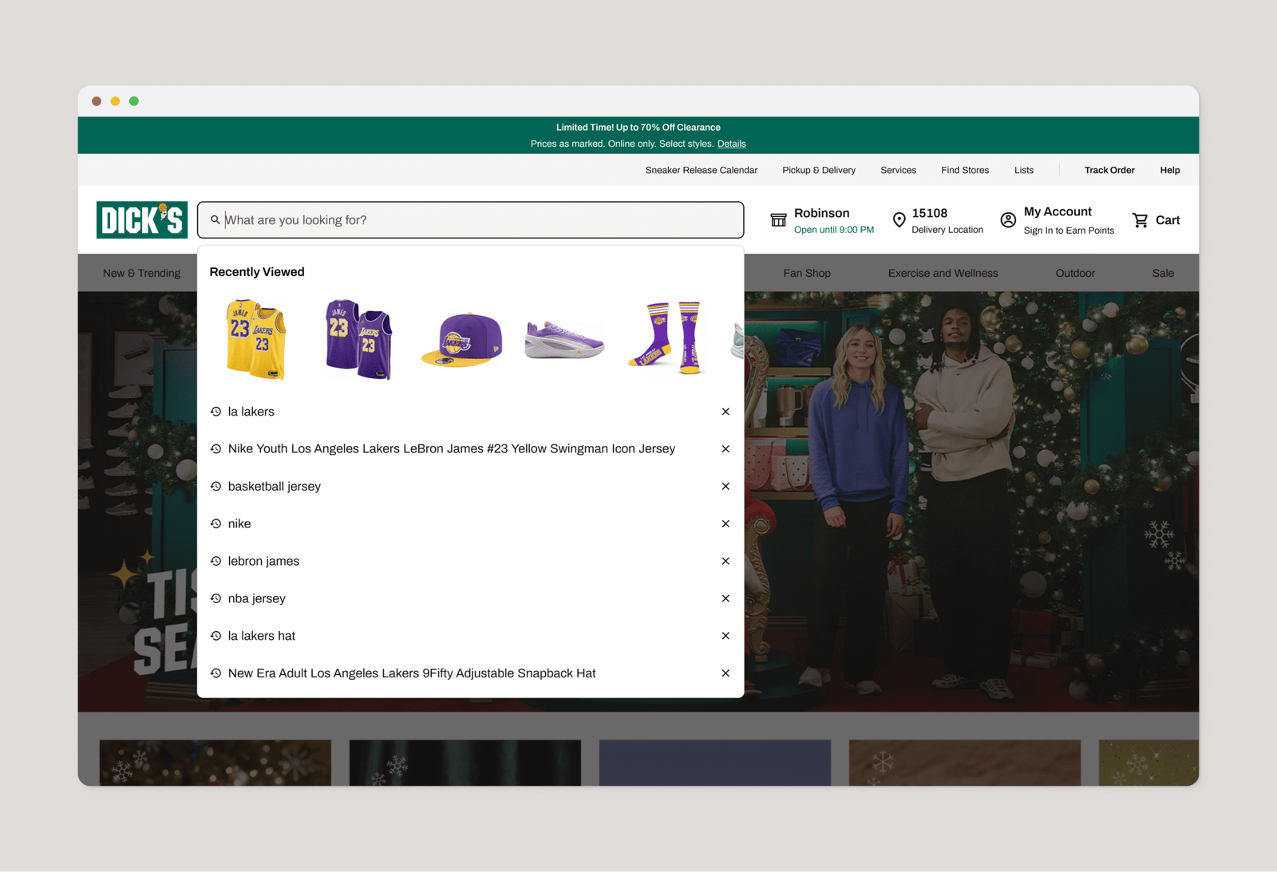Click the DICK'S logo
The width and height of the screenshot is (1277, 872).
(x=142, y=220)
